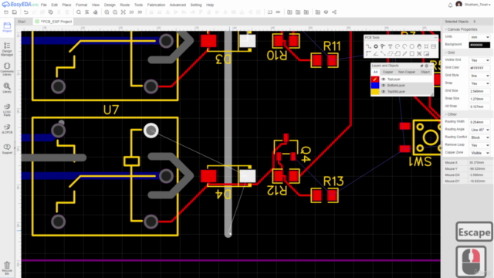Screen dimensions: 494x278
Task: Pin the Layers and Objects panel
Action: (421, 66)
